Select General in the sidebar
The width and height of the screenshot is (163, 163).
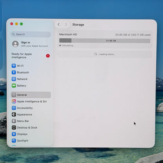pos(31,95)
